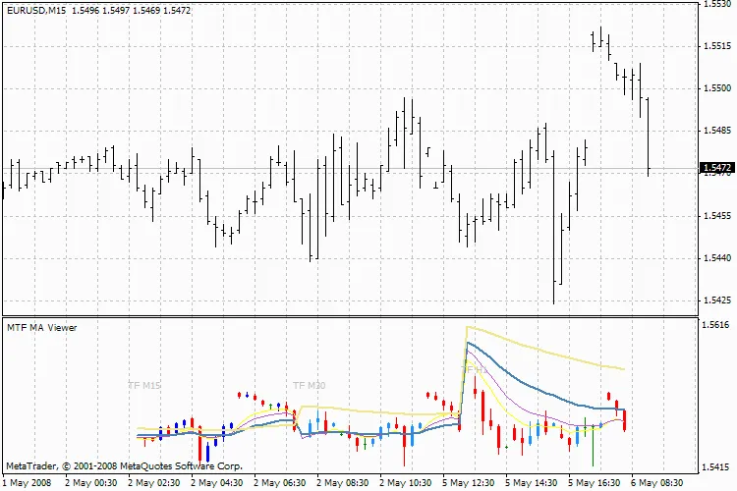The height and width of the screenshot is (491, 737).
Task: Click the TF M30 label in indicator window
Action: pos(310,386)
